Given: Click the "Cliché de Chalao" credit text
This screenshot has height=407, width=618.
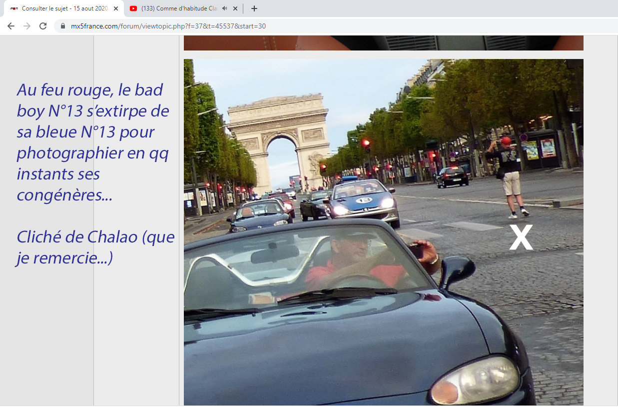Looking at the screenshot, I should (95, 247).
